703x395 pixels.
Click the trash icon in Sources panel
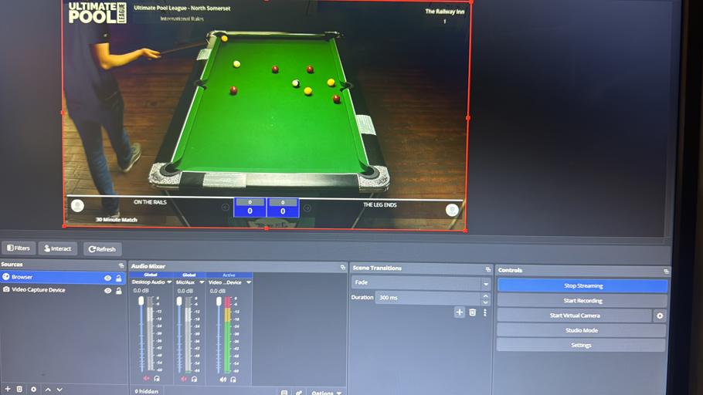(x=20, y=390)
